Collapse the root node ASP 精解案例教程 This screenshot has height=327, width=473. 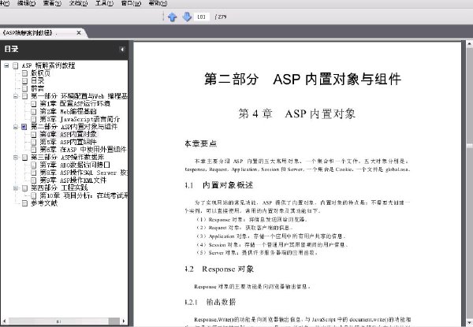[6, 65]
